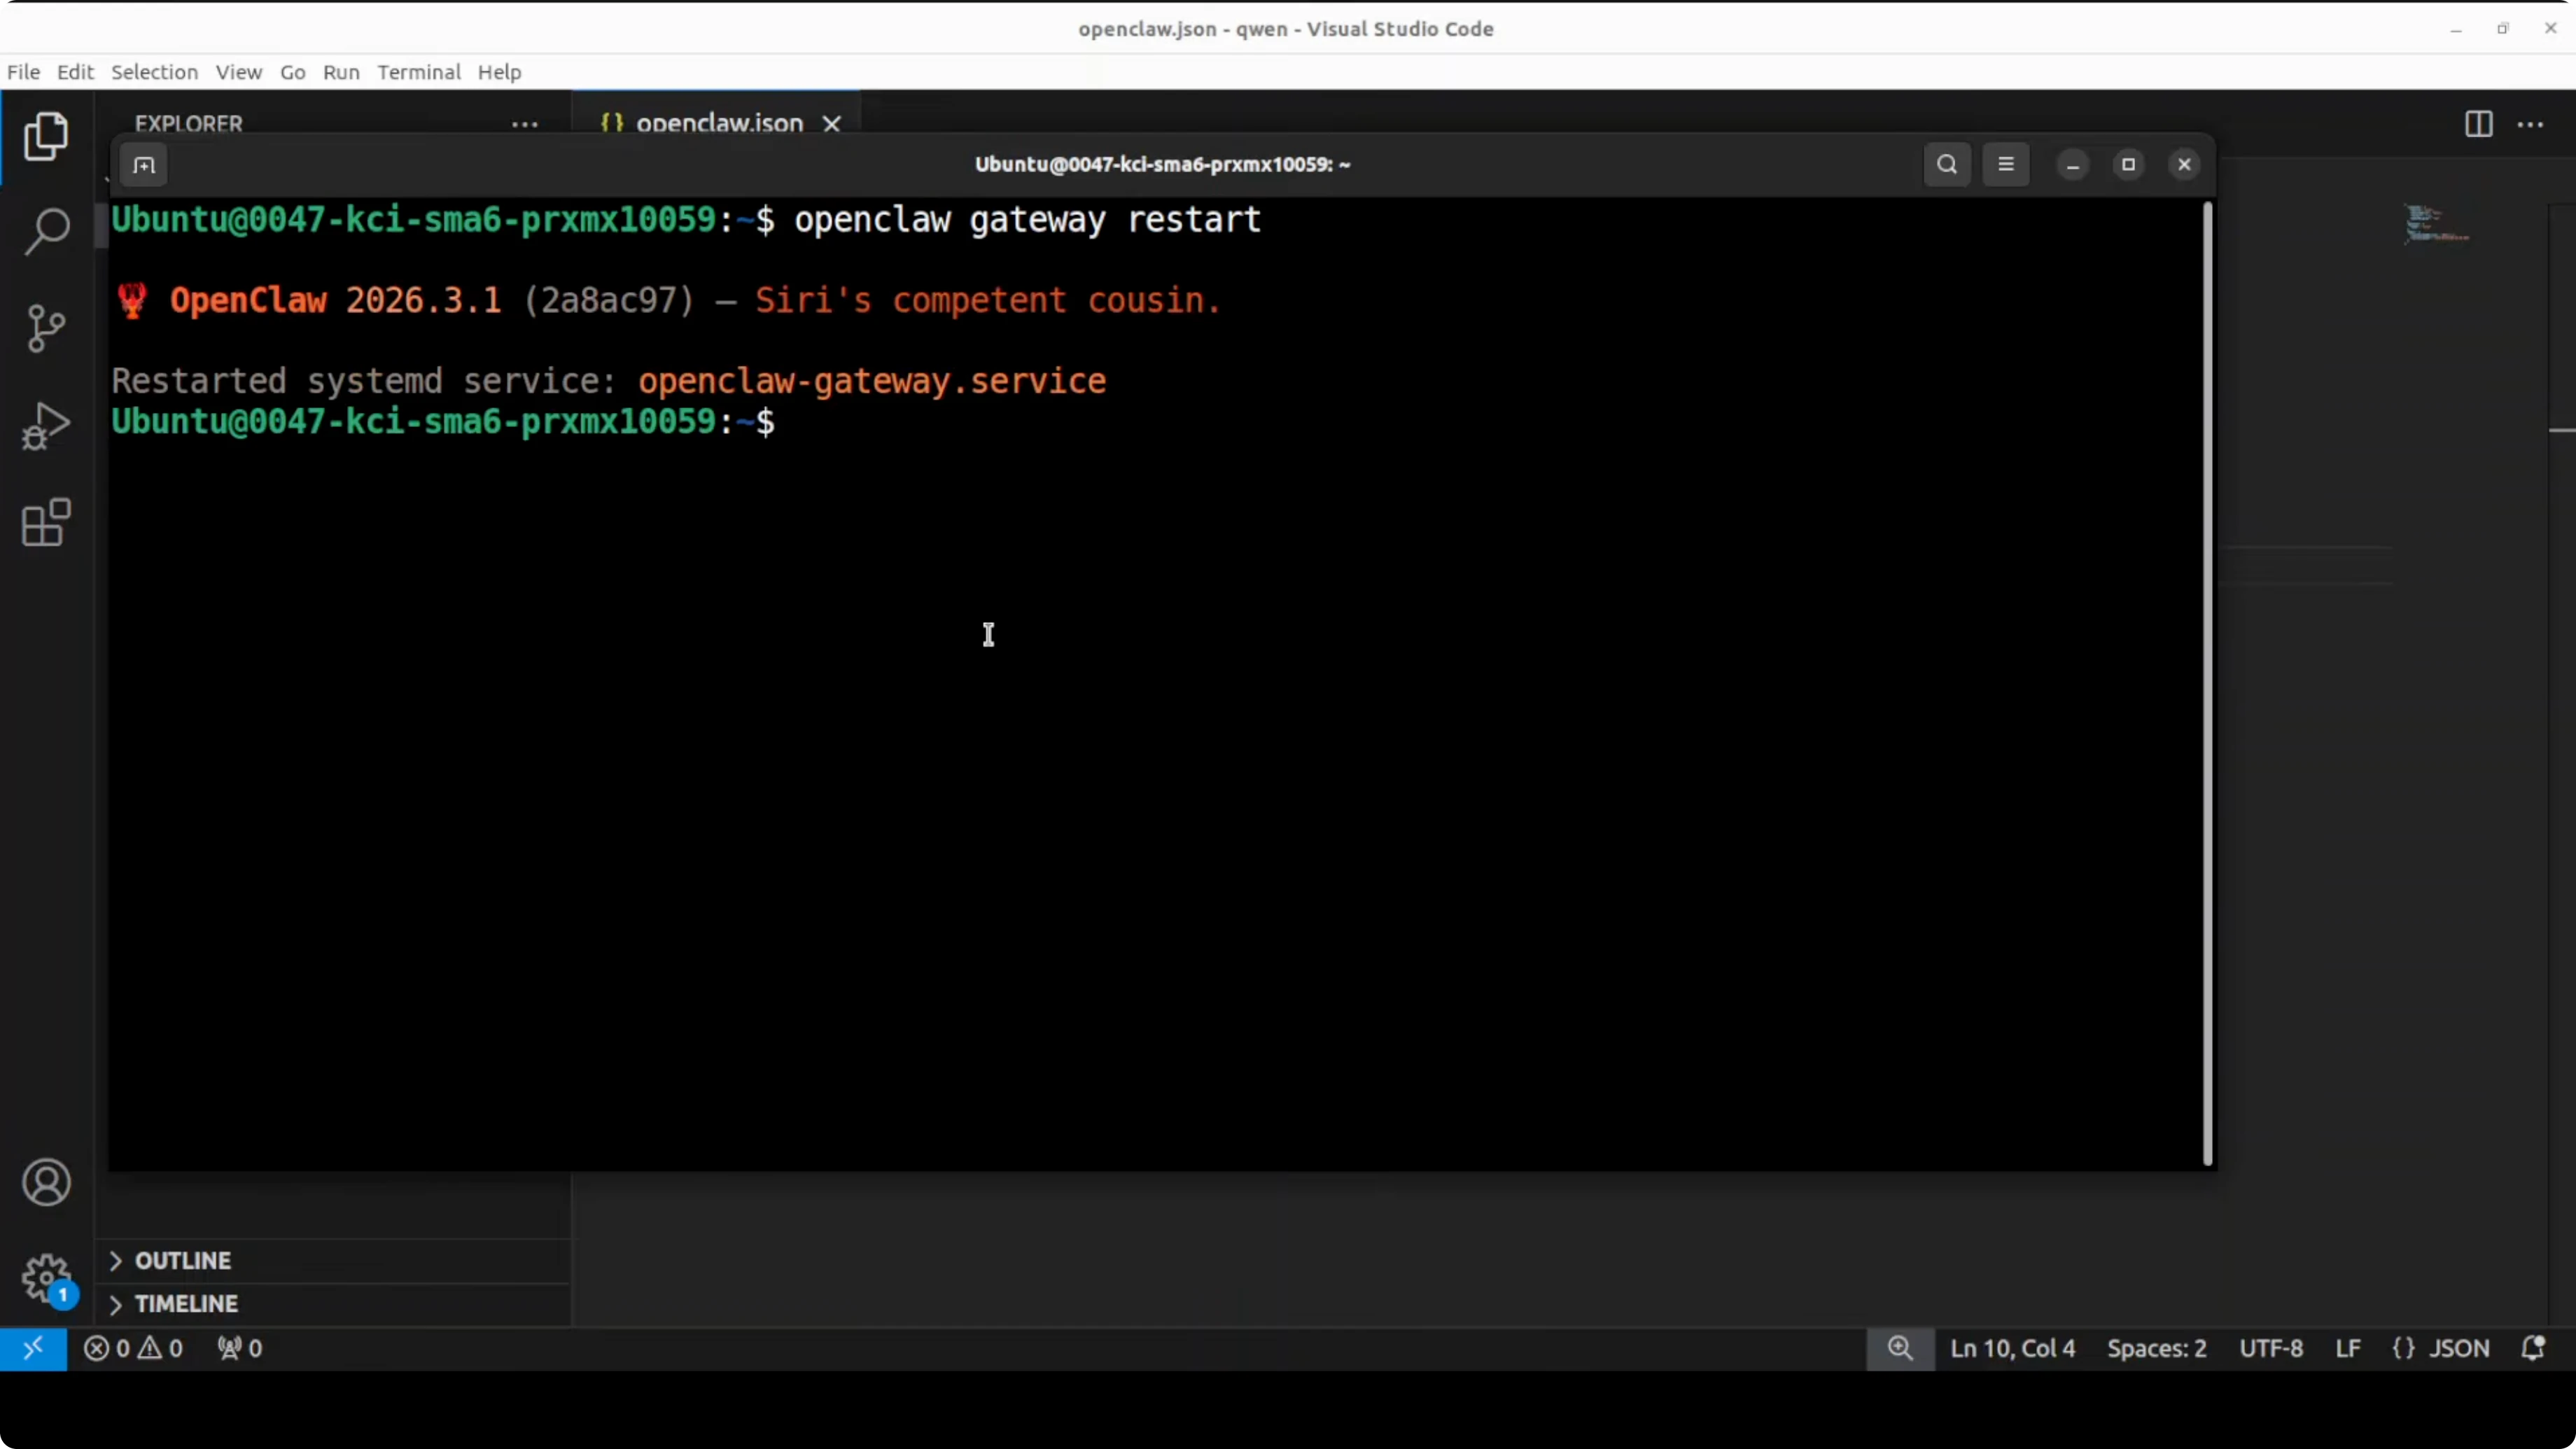Open the Extensions view
Viewport: 2576px width, 1449px height.
(46, 522)
